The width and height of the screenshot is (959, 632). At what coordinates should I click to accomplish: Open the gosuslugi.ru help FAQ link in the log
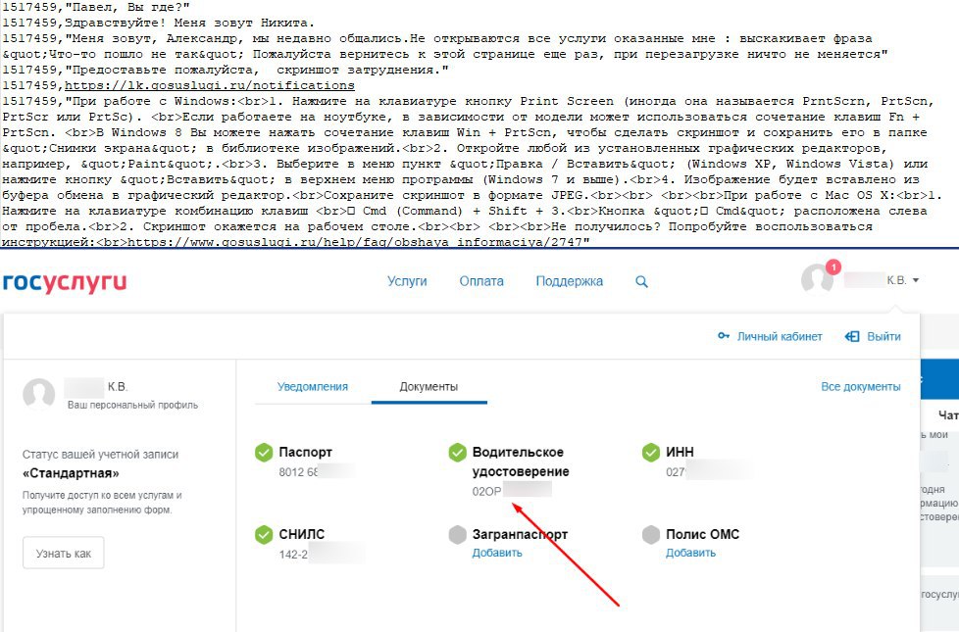[355, 242]
